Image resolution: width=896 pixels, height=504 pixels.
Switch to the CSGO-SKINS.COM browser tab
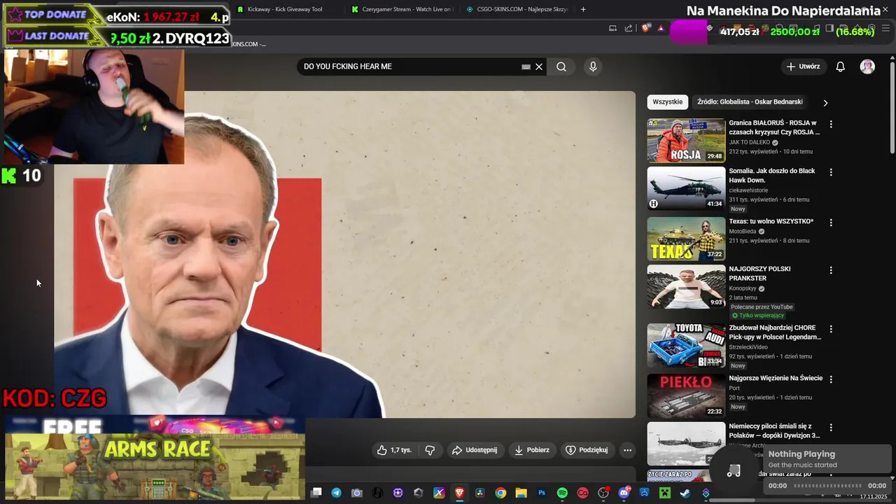click(517, 9)
